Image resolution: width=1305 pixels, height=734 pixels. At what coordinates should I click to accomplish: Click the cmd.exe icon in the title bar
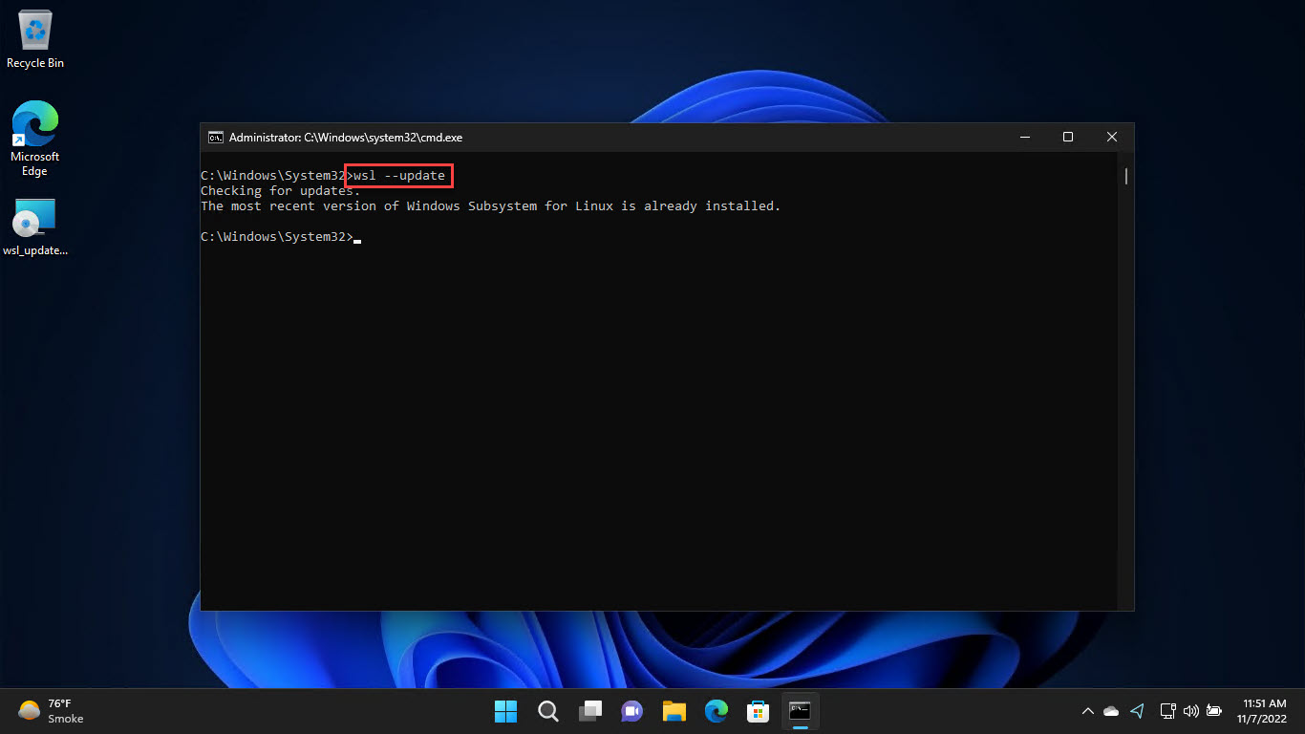pyautogui.click(x=215, y=137)
